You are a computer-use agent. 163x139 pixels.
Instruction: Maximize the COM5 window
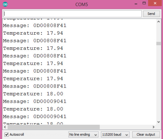(x=144, y=3)
